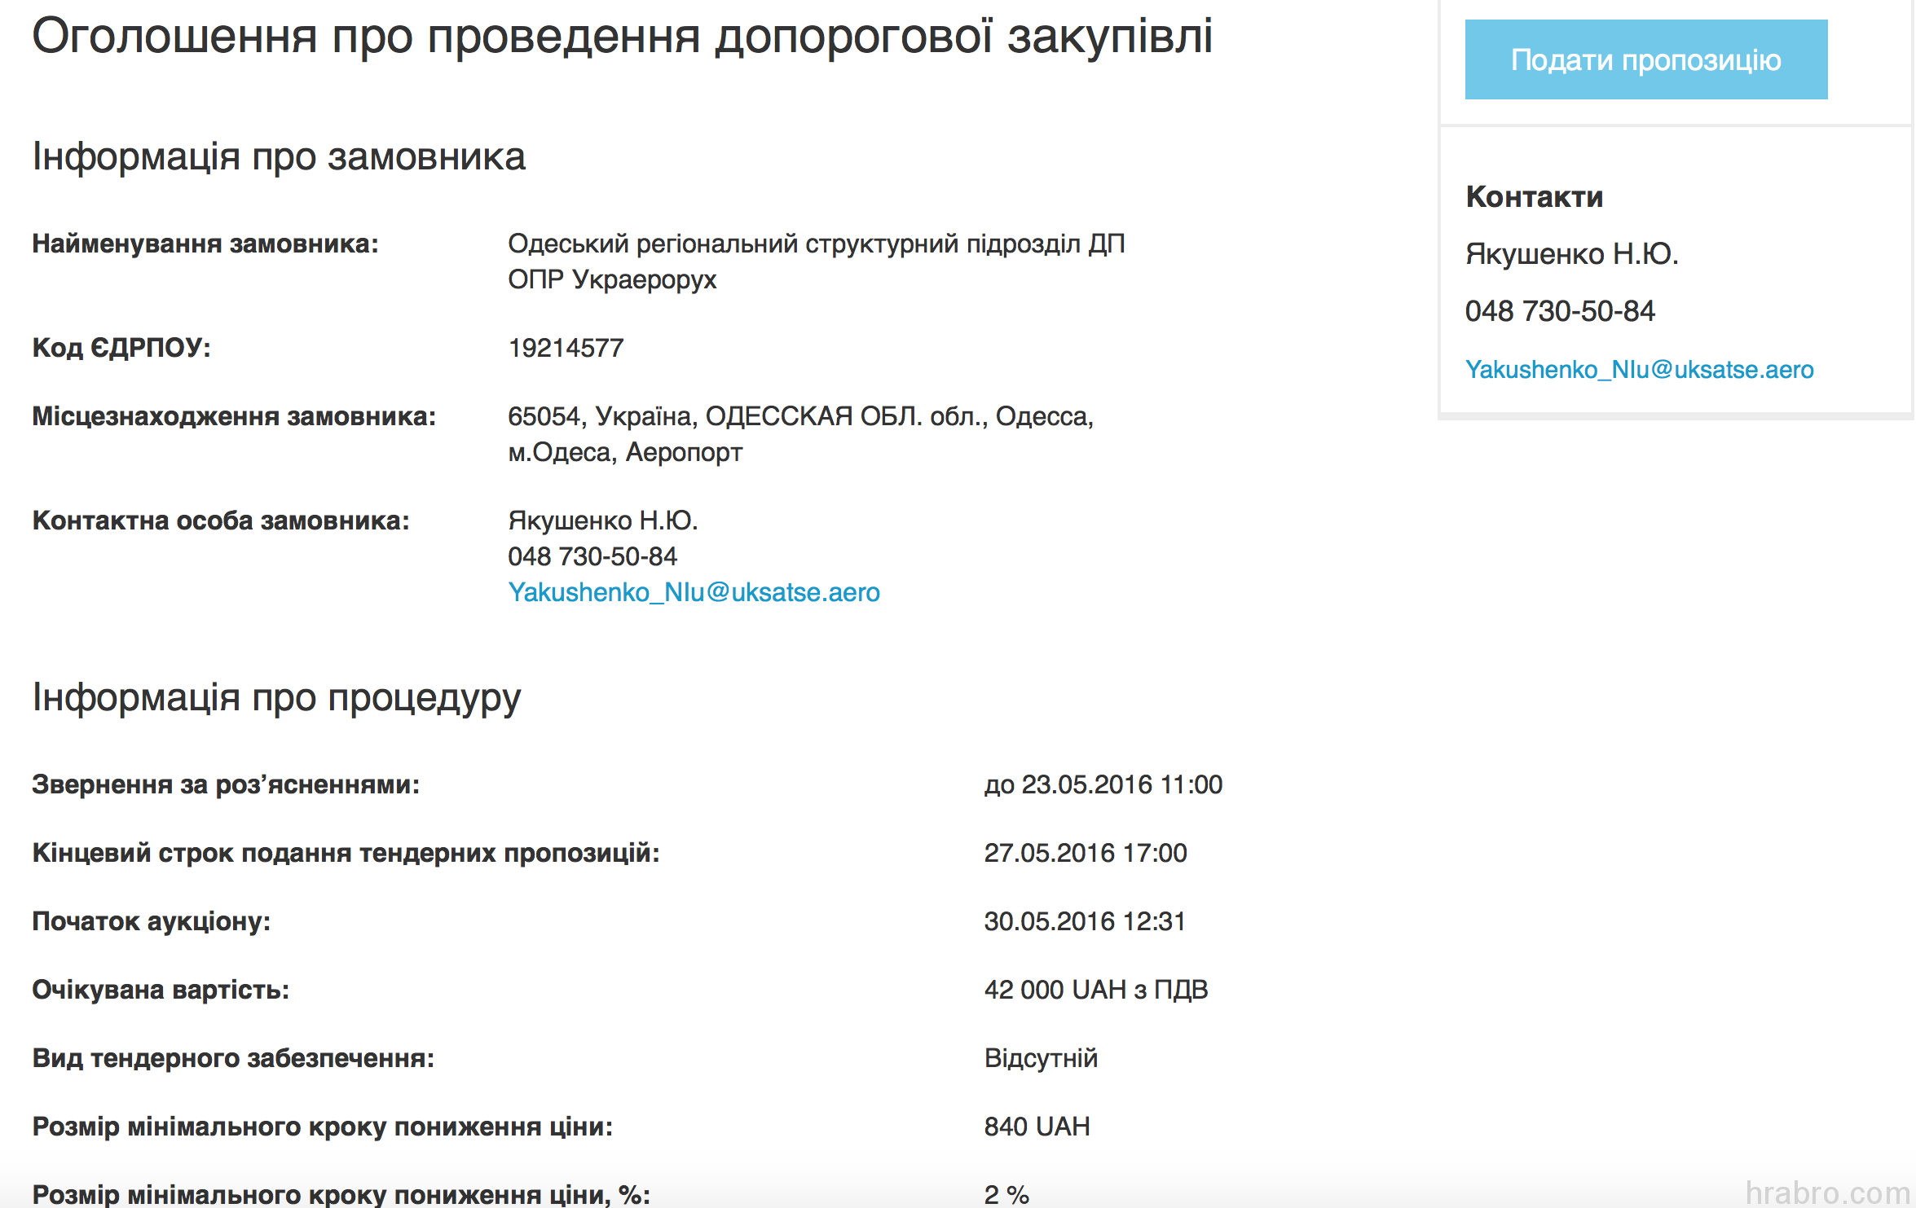This screenshot has width=1916, height=1208.
Task: Open the email link under Контактна особа замовника
Action: click(x=694, y=592)
